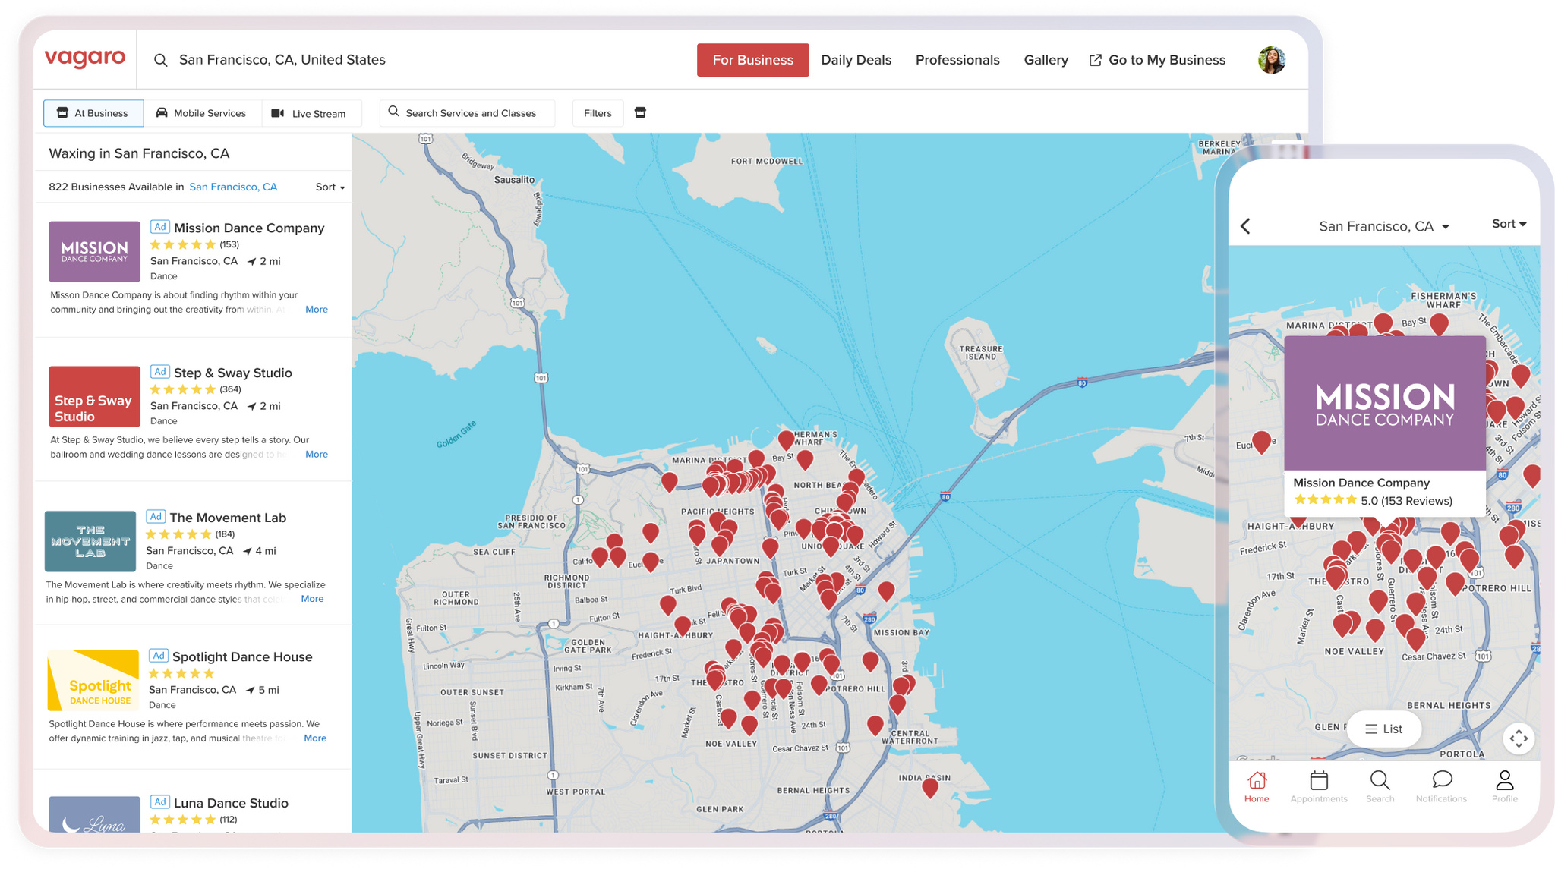1555x869 pixels.
Task: Tap the Home icon in phone navigation
Action: tap(1257, 780)
